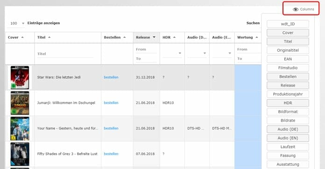The height and width of the screenshot is (169, 325).
Task: Toggle Audio (DE) column in list
Action: pyautogui.click(x=288, y=129)
